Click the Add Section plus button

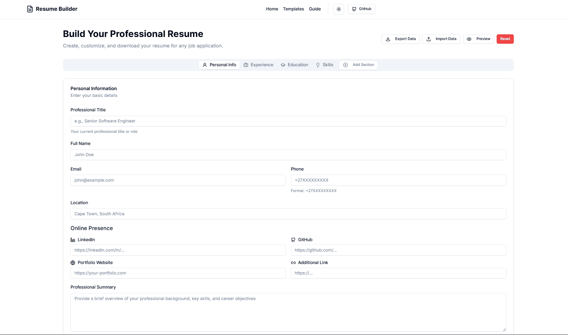tap(358, 65)
